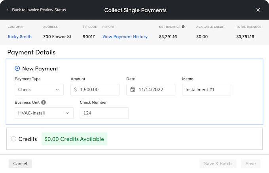The image size is (269, 173).
Task: Click the dollar sign in Amount field
Action: click(x=76, y=90)
